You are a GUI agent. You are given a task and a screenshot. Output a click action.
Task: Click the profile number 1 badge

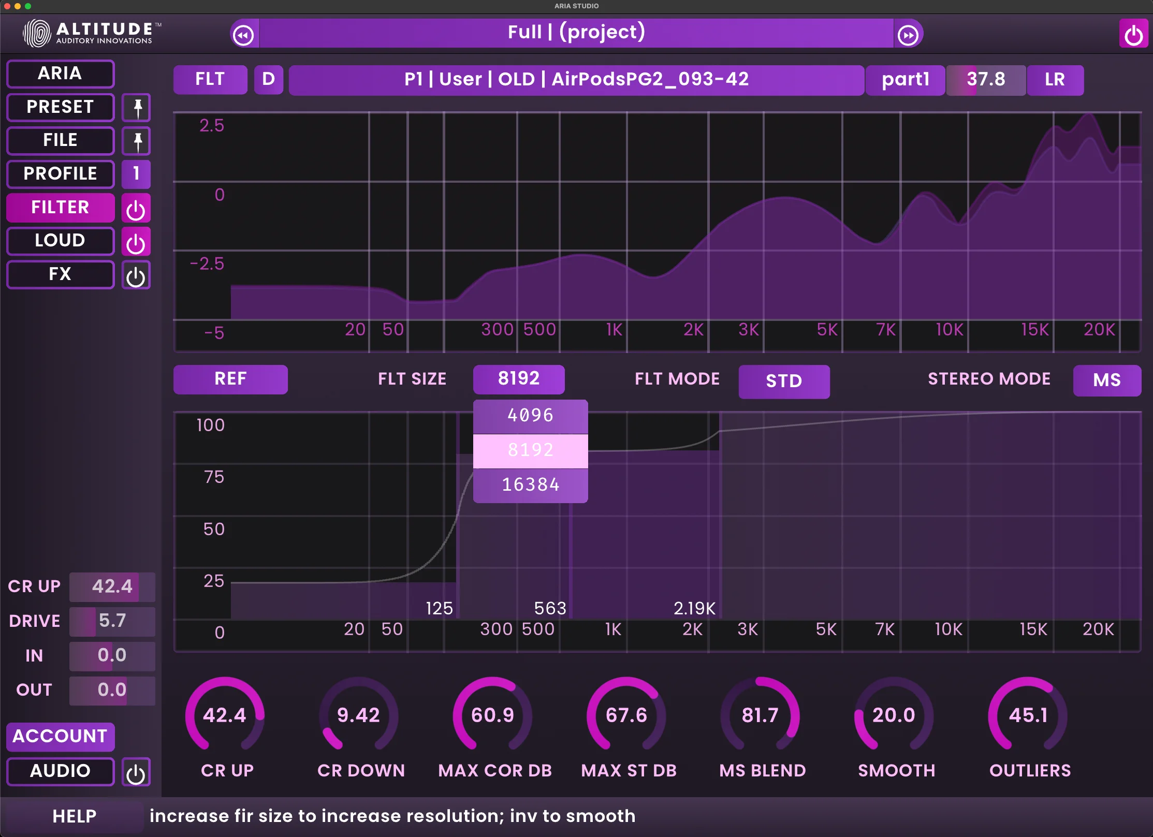136,174
